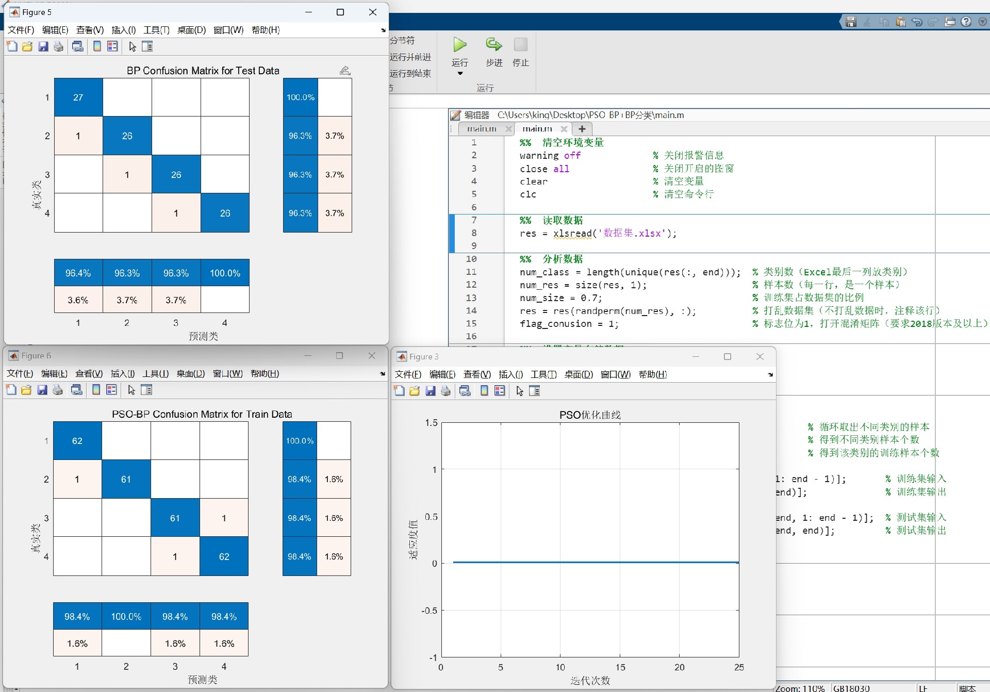This screenshot has width=990, height=692.
Task: Expand quick access toolbar options arrow
Action: click(982, 22)
